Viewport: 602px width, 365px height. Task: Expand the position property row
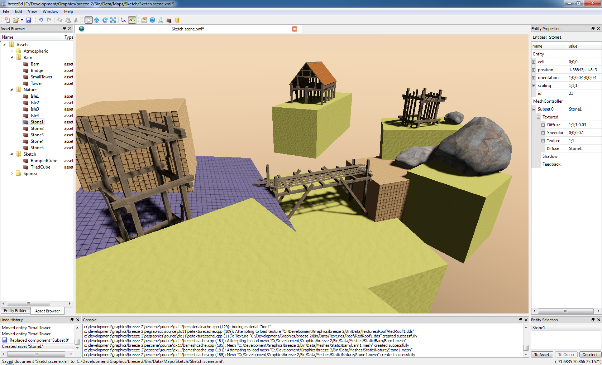click(x=534, y=70)
